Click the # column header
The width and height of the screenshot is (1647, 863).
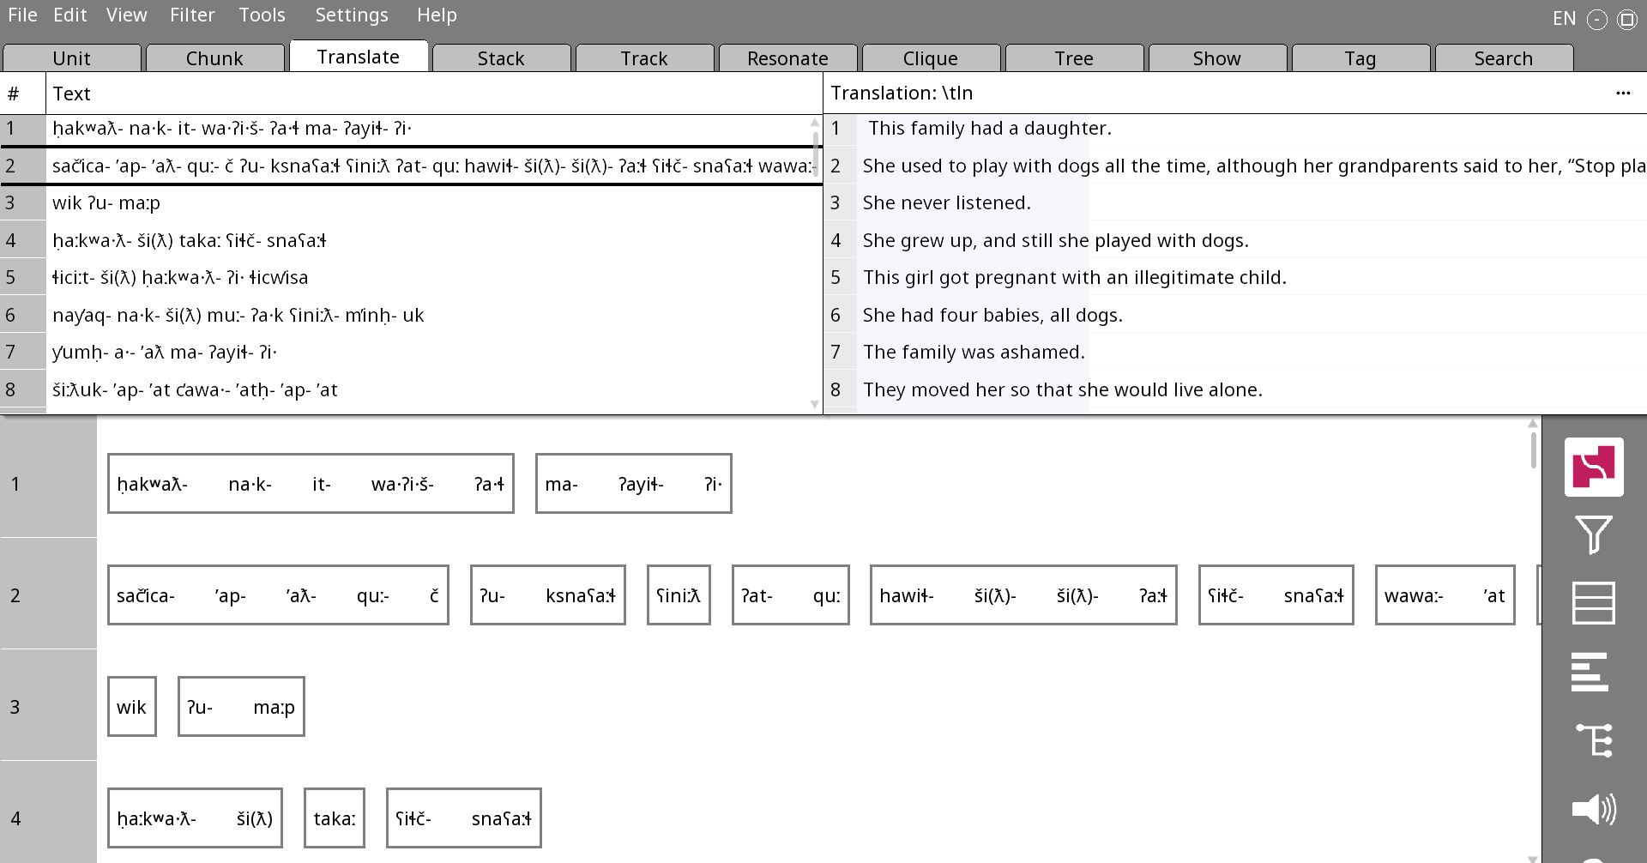tap(23, 94)
